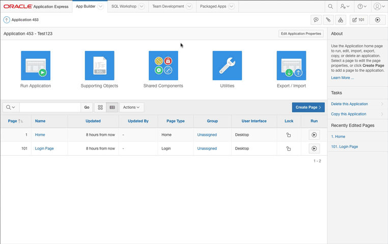
Task: Open the SQL Workshop dropdown arrow
Action: tap(141, 7)
